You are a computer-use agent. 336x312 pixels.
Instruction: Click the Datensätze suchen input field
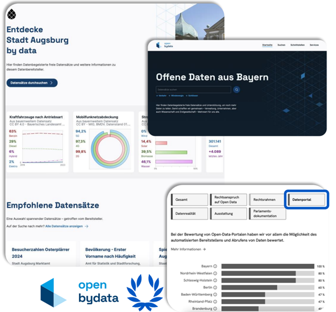193,90
